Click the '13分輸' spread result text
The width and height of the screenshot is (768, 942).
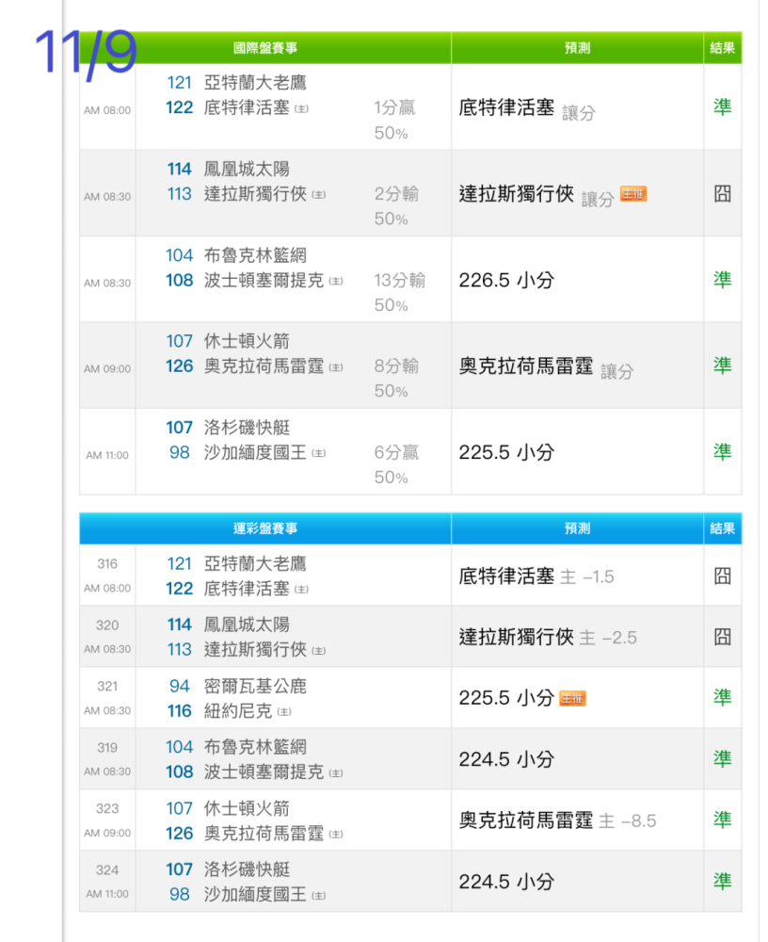399,280
